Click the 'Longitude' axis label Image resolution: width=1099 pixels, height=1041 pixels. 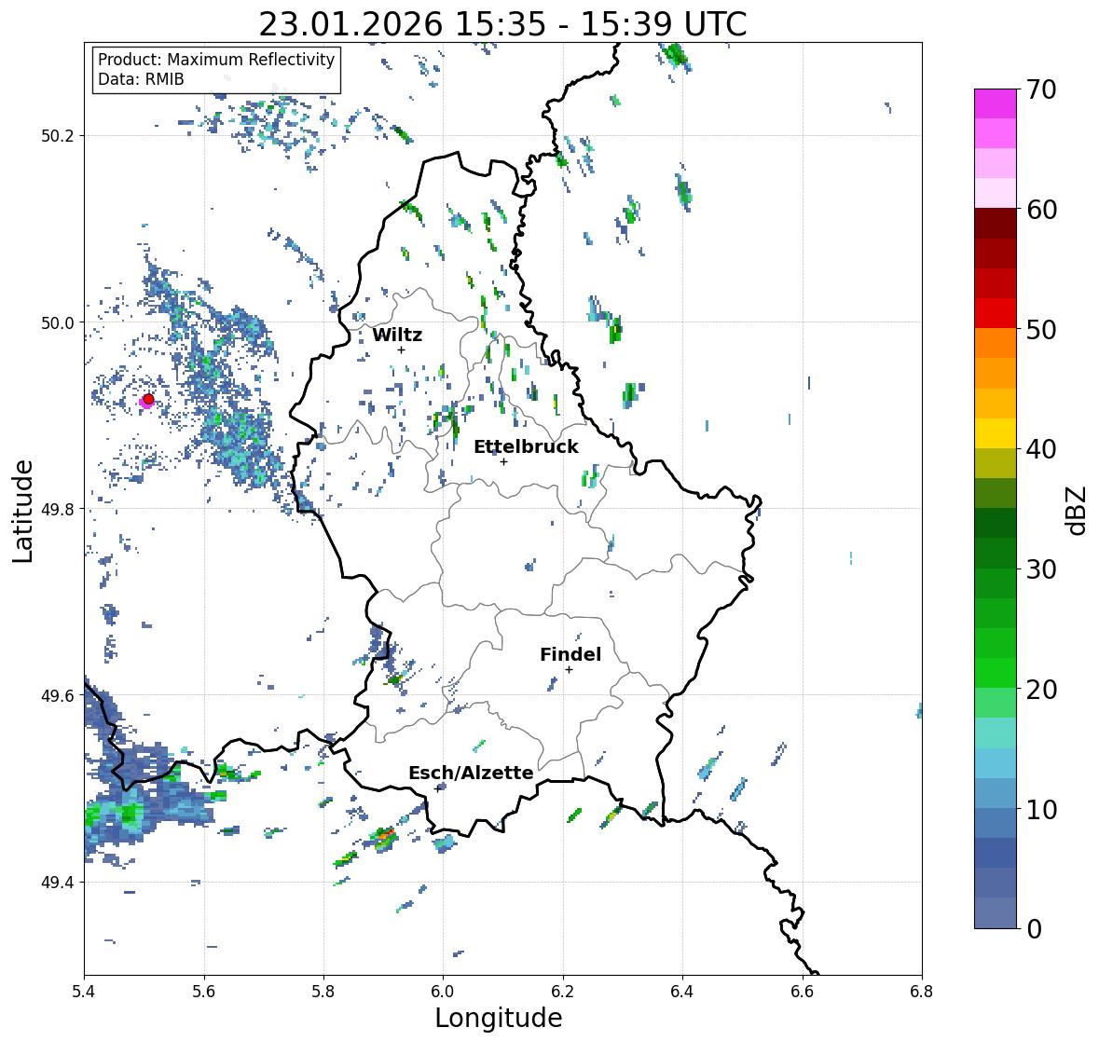click(499, 1018)
